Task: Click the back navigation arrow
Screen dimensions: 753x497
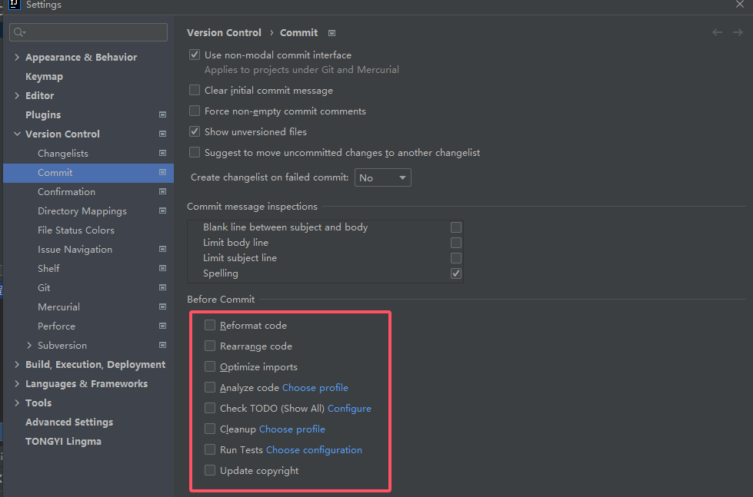Action: tap(717, 32)
